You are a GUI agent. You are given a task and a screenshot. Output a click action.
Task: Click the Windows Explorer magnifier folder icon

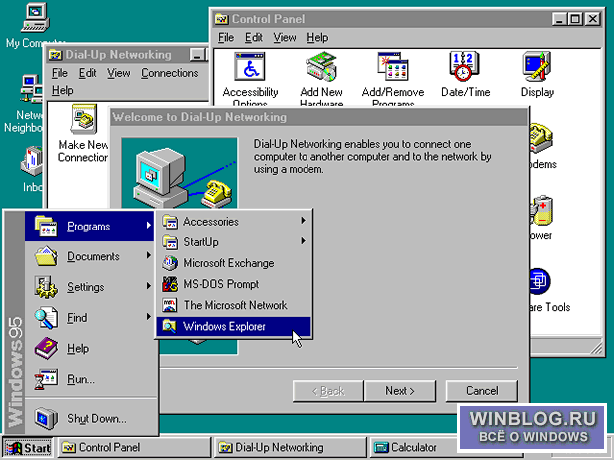170,326
